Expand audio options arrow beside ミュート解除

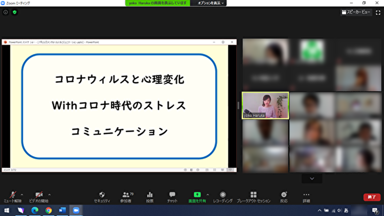click(x=22, y=195)
